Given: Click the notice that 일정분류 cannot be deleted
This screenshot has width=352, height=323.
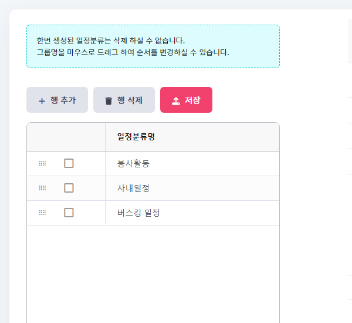Looking at the screenshot, I should click(110, 41).
